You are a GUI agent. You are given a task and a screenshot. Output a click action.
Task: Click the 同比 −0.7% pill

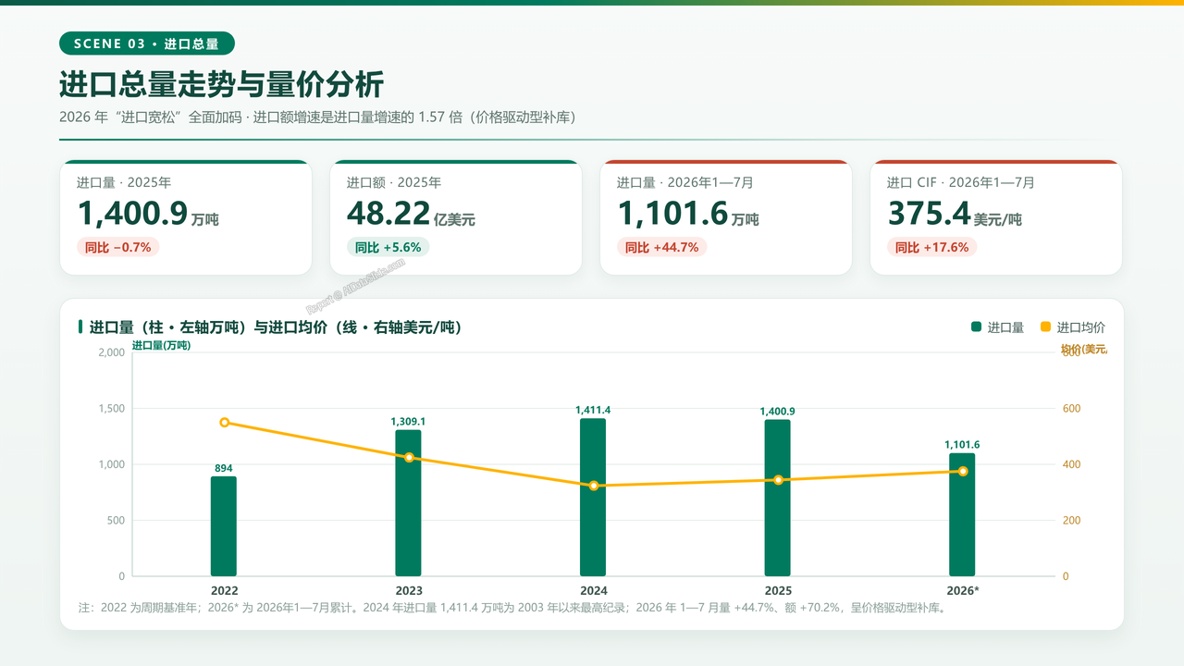click(118, 247)
